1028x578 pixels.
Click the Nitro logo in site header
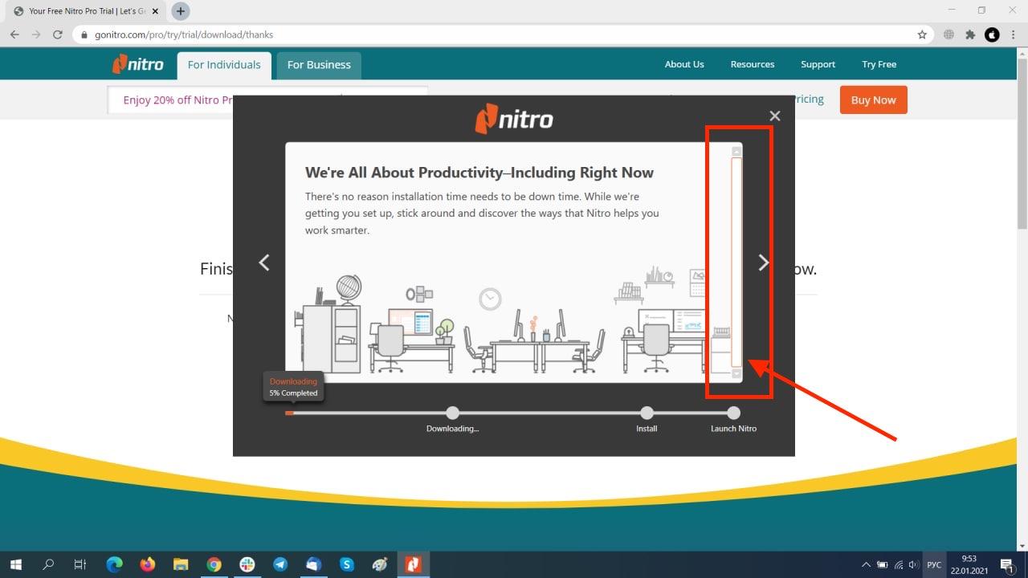point(138,64)
